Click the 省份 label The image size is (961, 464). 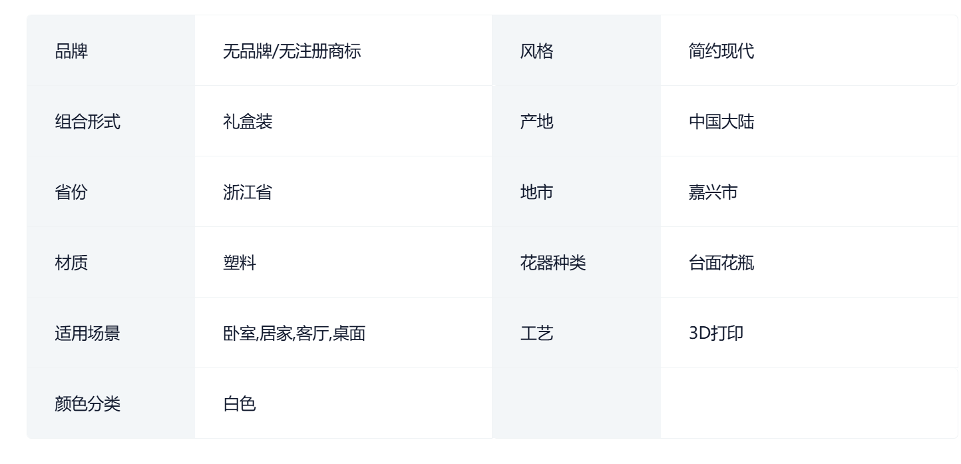(x=71, y=192)
